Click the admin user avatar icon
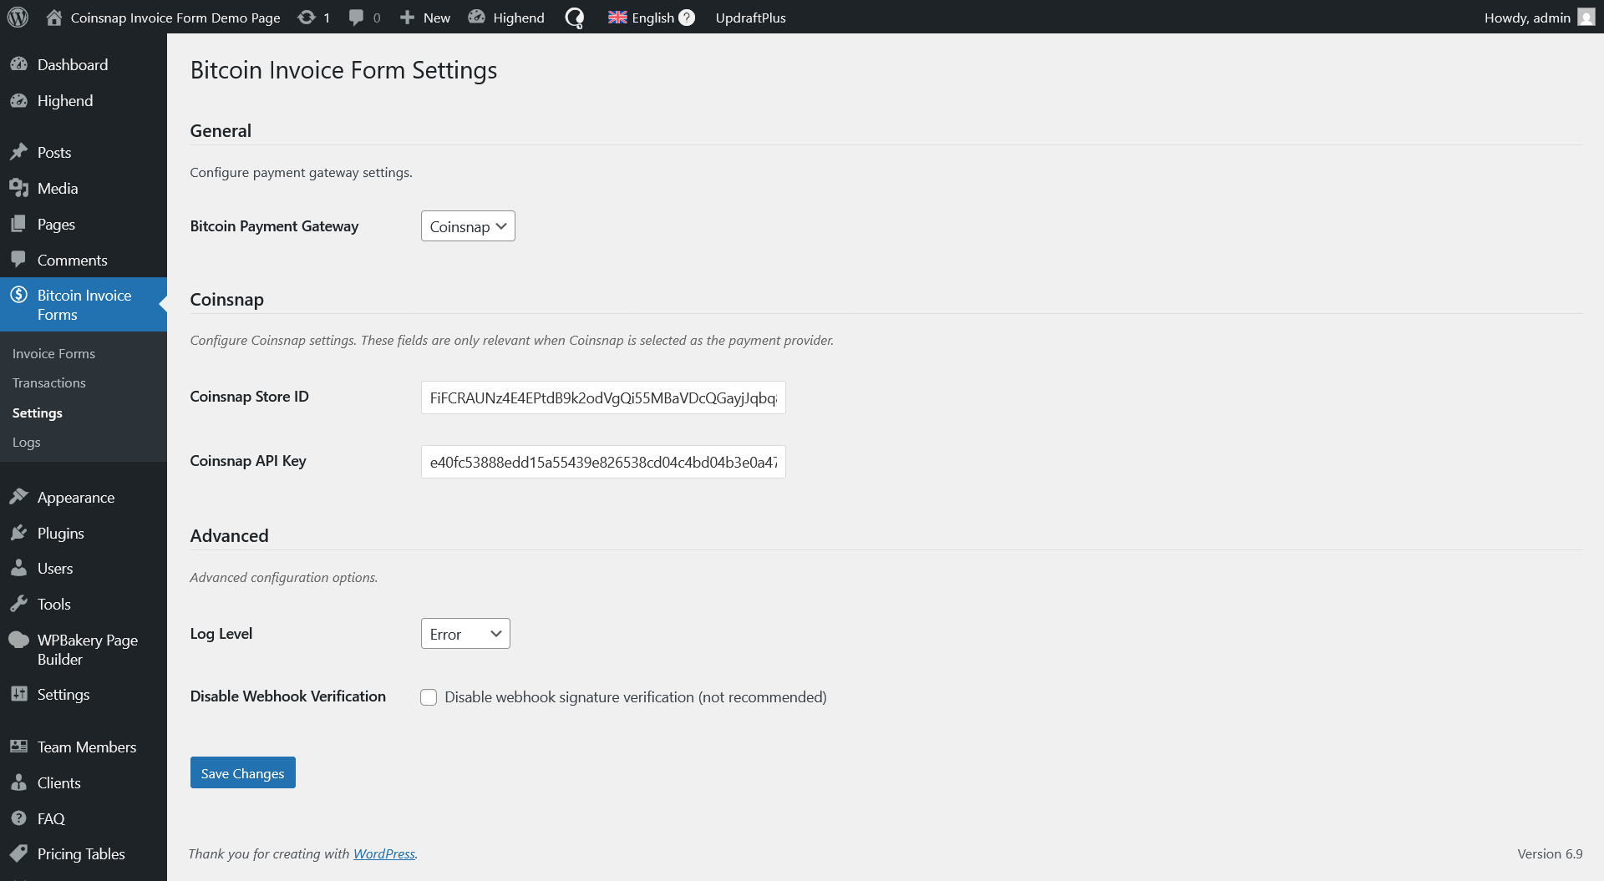Viewport: 1604px width, 881px height. 1586,18
